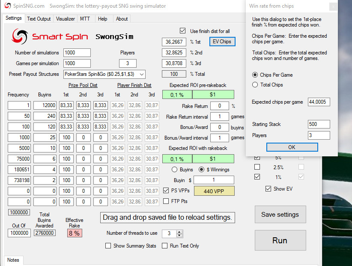
Task: Decrease number of threads with down arrow
Action: pyautogui.click(x=179, y=236)
